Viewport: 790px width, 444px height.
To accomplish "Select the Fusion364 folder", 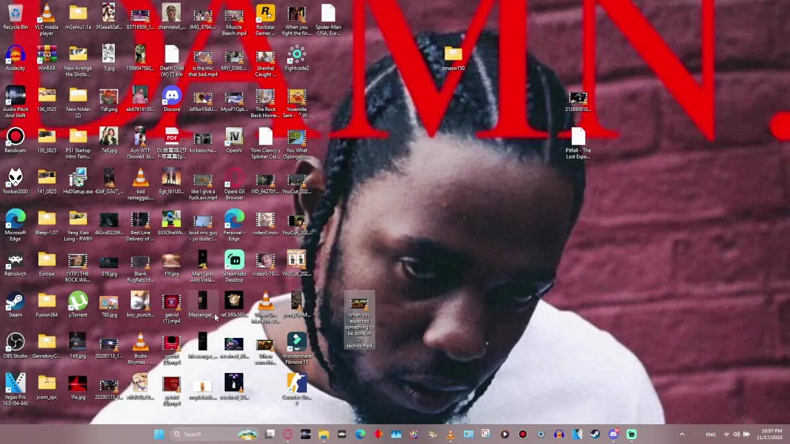I will pyautogui.click(x=47, y=305).
